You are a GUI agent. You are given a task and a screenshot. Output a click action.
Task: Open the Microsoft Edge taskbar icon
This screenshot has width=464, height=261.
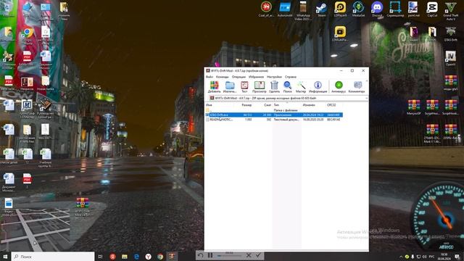click(x=136, y=257)
